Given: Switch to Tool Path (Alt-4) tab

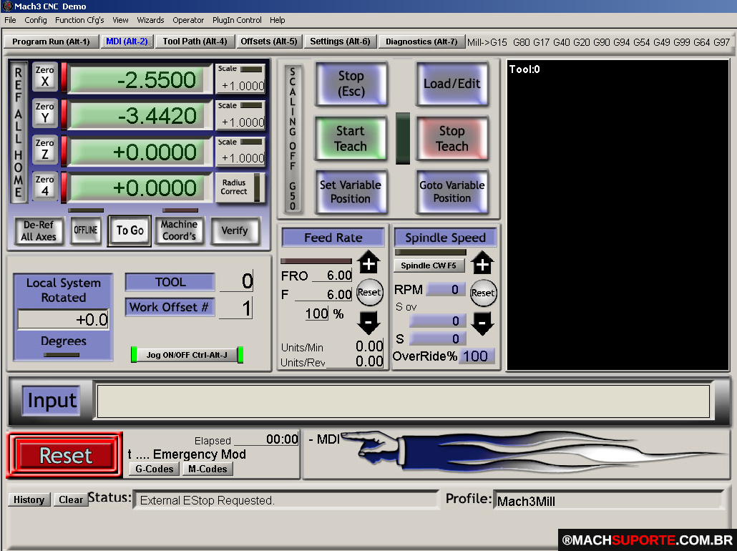Looking at the screenshot, I should coord(195,42).
